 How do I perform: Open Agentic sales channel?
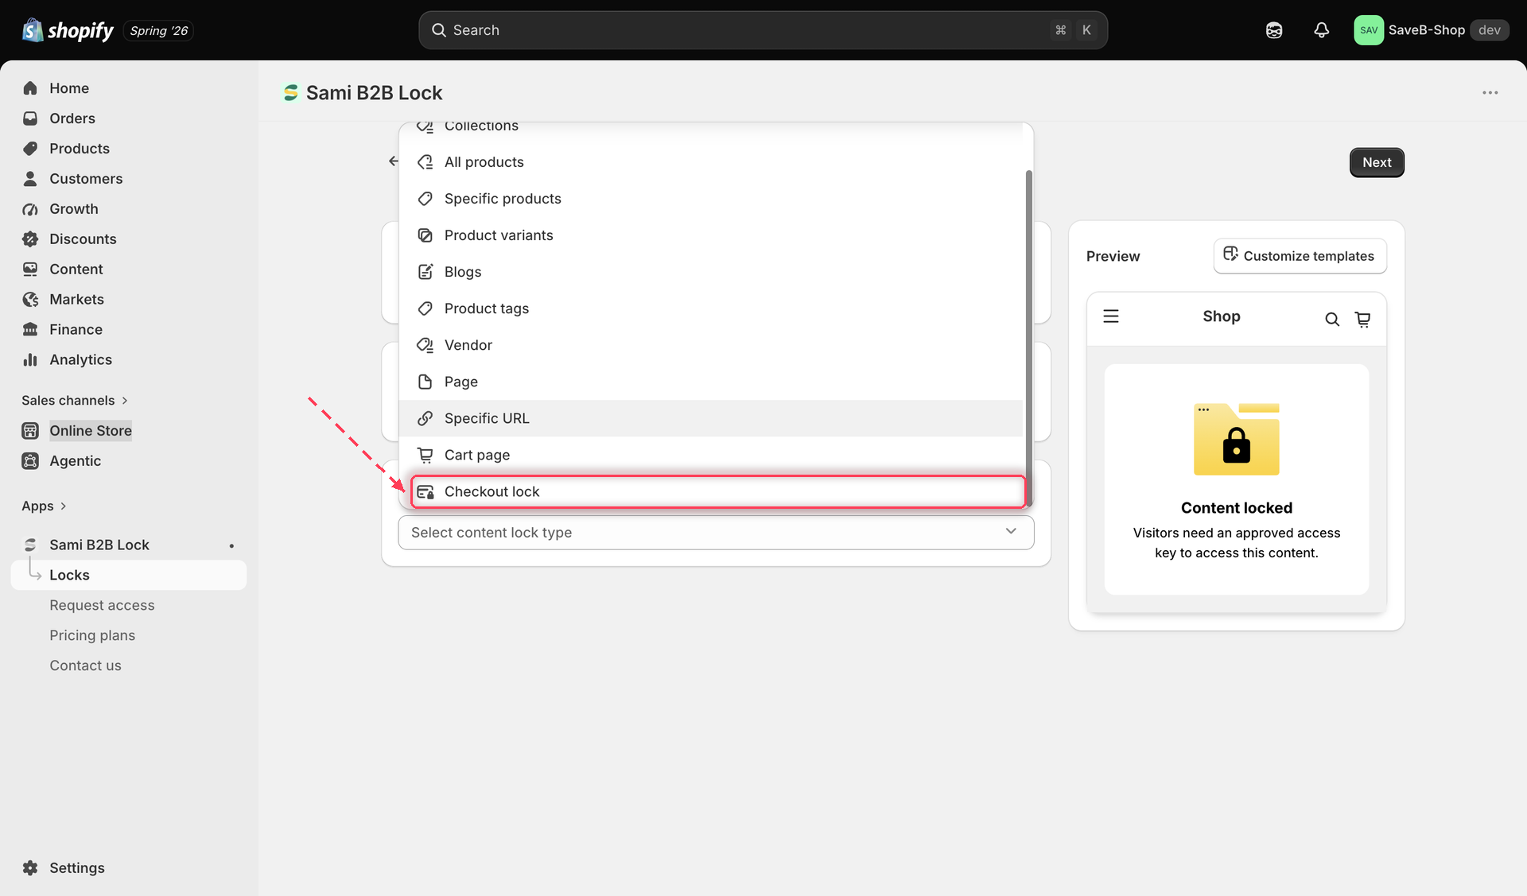(x=75, y=461)
